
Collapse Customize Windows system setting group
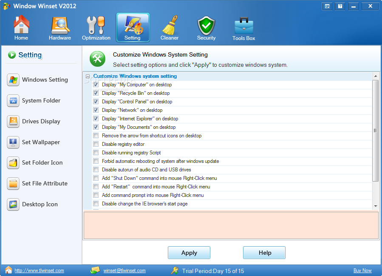point(88,76)
